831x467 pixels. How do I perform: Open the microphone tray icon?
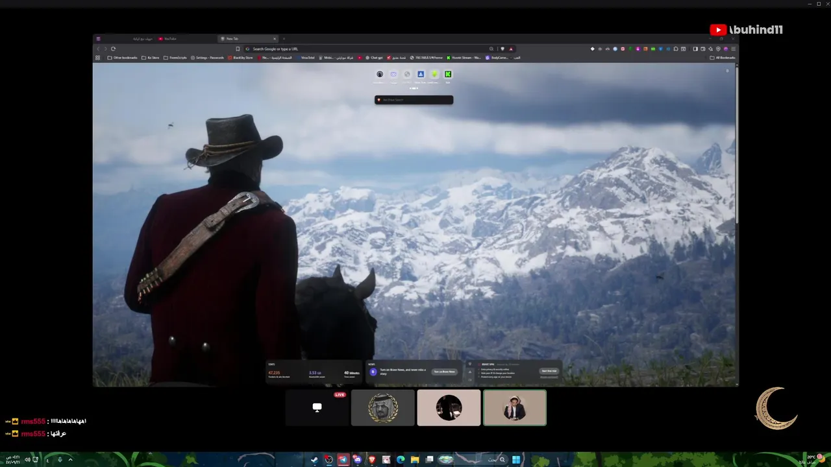[x=60, y=460]
